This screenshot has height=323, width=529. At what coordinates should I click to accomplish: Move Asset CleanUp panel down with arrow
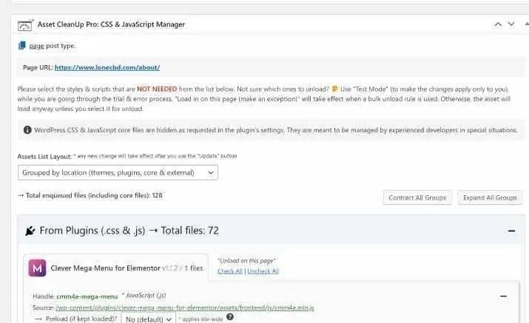[511, 24]
